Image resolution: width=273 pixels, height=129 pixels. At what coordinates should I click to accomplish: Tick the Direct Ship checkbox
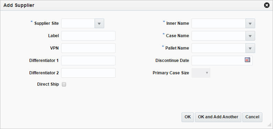(64, 84)
